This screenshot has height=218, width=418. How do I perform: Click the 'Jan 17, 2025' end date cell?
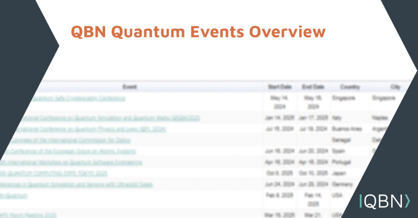[313, 118]
